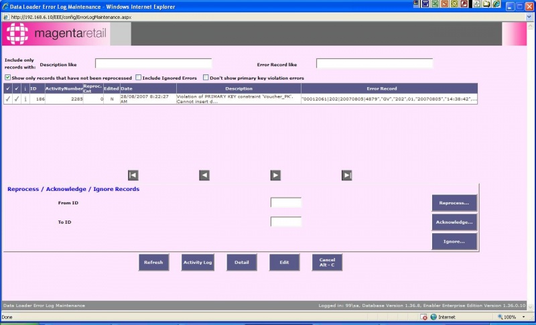Click the magentaretail logo
Image resolution: width=536 pixels, height=325 pixels.
tap(56, 34)
